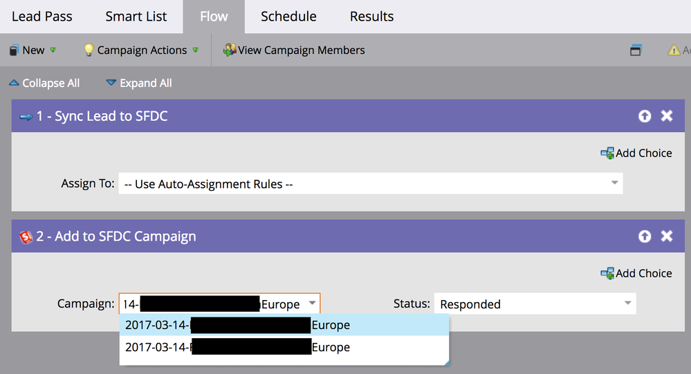Remove the Add to SFDC Campaign step
Image resolution: width=691 pixels, height=374 pixels.
667,236
